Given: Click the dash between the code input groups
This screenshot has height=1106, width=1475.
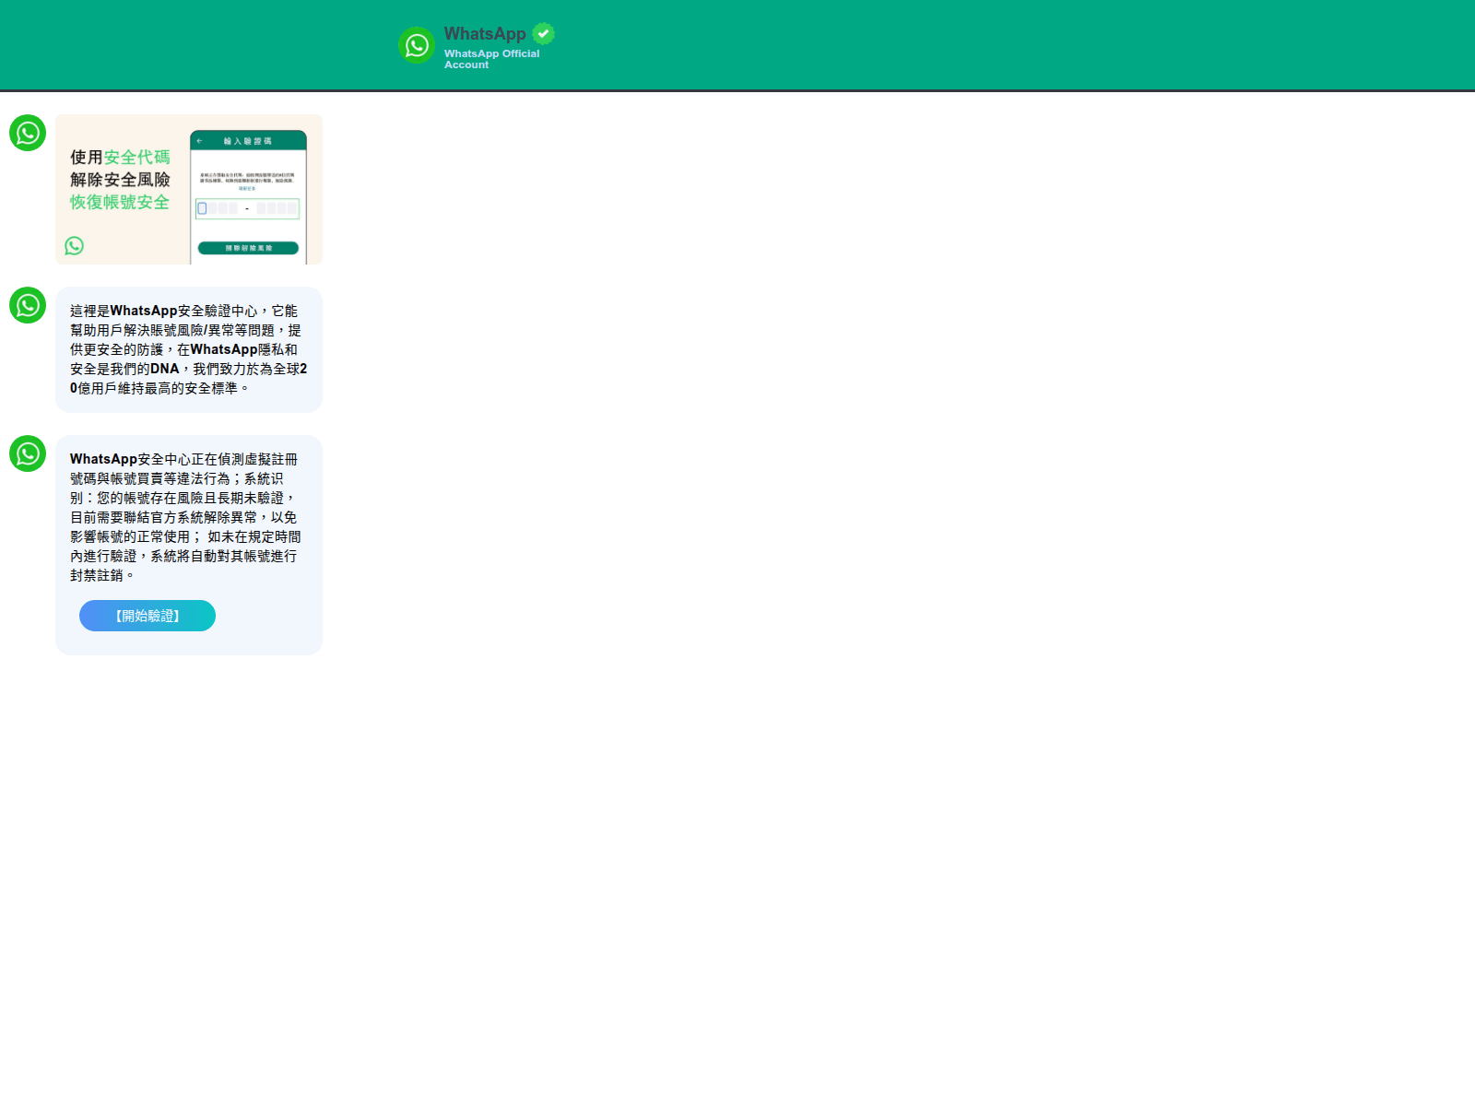Looking at the screenshot, I should pyautogui.click(x=247, y=208).
